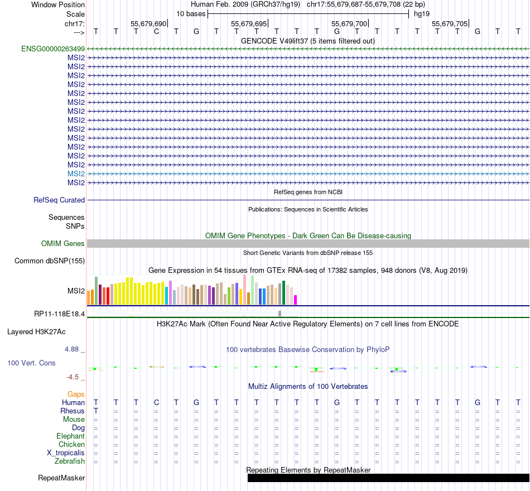Click the Common dbSNP(155) label
The width and height of the screenshot is (530, 491).
[x=49, y=261]
